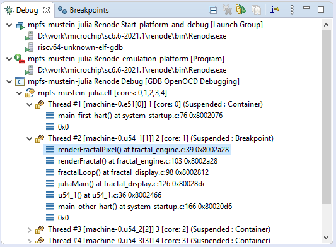The height and width of the screenshot is (247, 336).
Task: Select renderFractalPixel() at fractal_engine.c:39 frame
Action: (x=143, y=150)
